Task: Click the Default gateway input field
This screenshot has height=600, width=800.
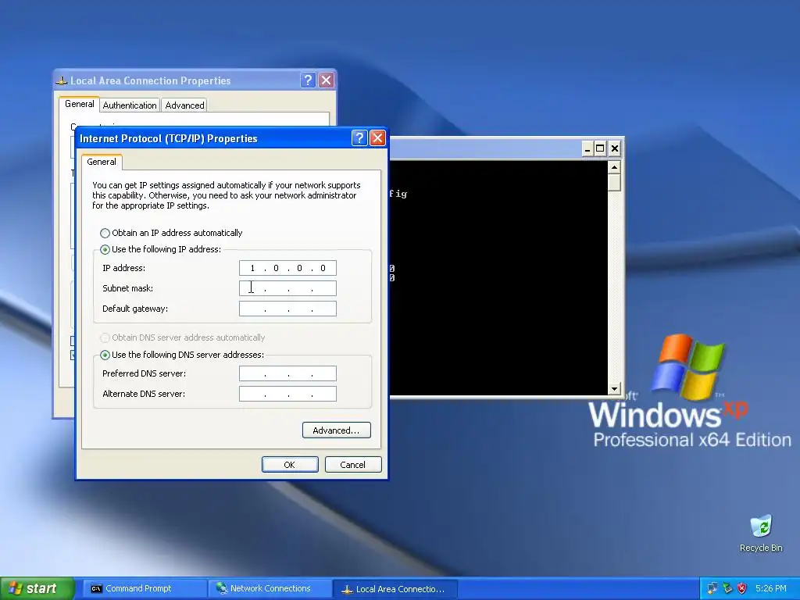Action: coord(287,309)
